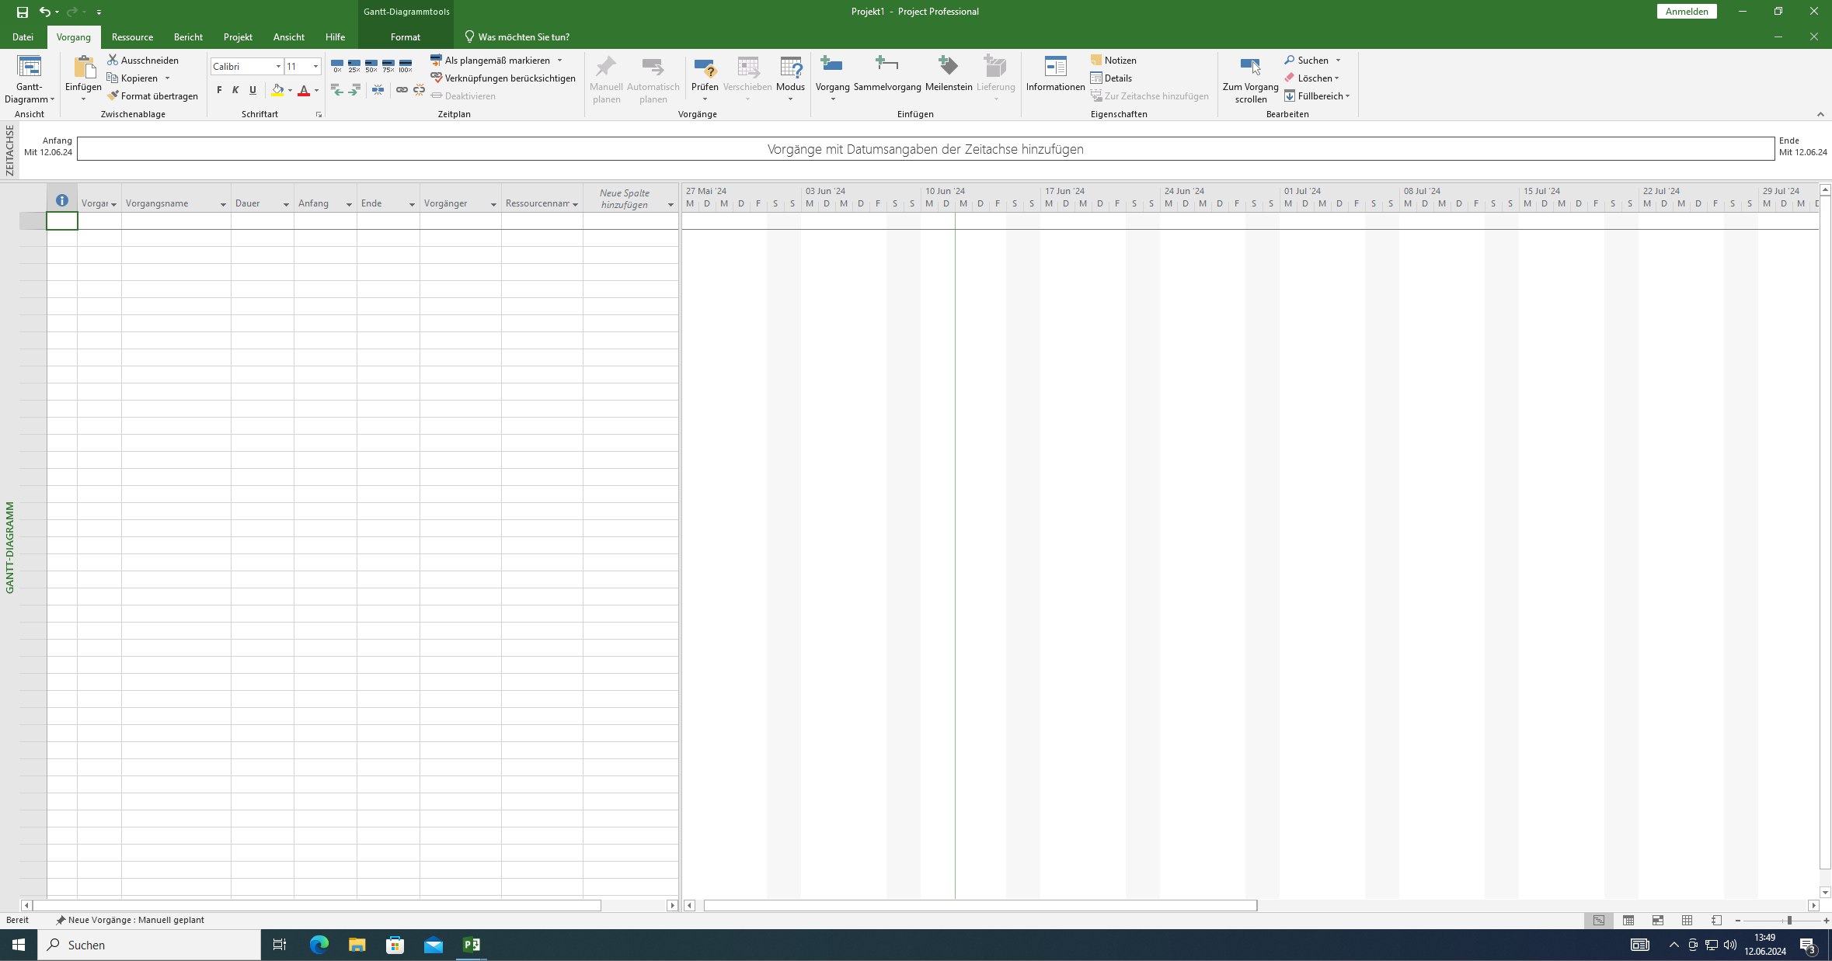
Task: Click the zoom slider in status bar
Action: coord(1788,920)
